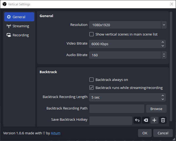Image resolution: width=176 pixels, height=141 pixels.
Task: Click Browse for Backtrack Recording Path
Action: click(x=156, y=109)
